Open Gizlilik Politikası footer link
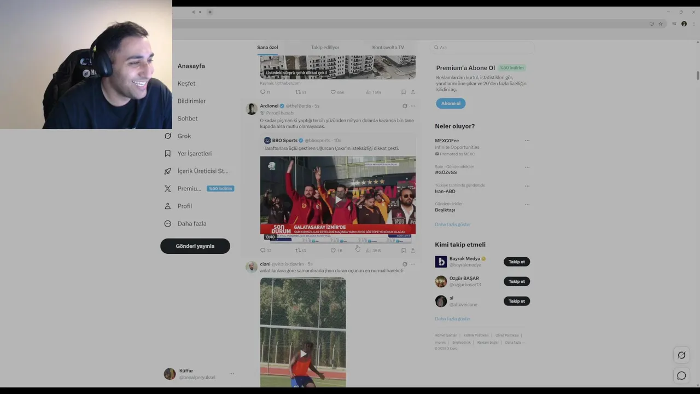This screenshot has height=394, width=700. (476, 335)
